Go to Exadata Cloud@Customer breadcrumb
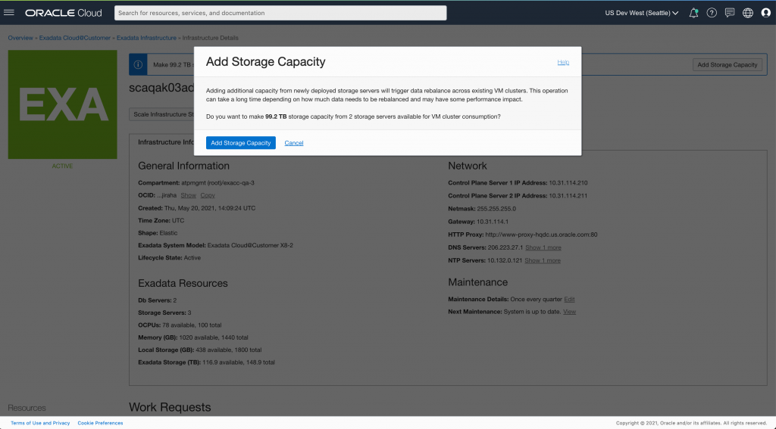776x429 pixels. click(75, 38)
